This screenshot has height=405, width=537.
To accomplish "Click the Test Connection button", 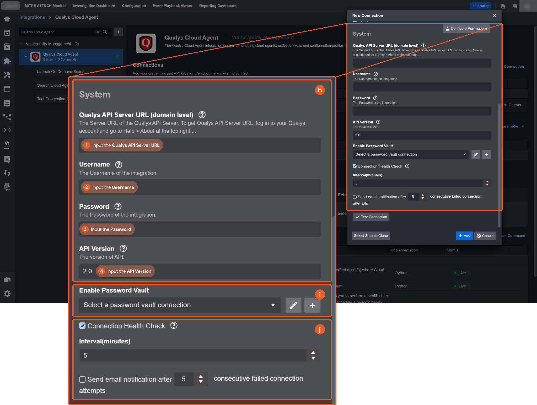I will pyautogui.click(x=371, y=217).
